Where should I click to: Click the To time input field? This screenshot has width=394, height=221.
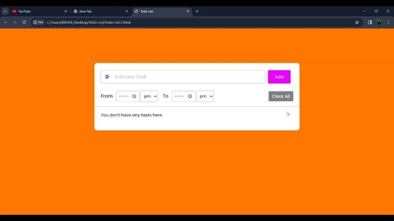[x=183, y=96]
